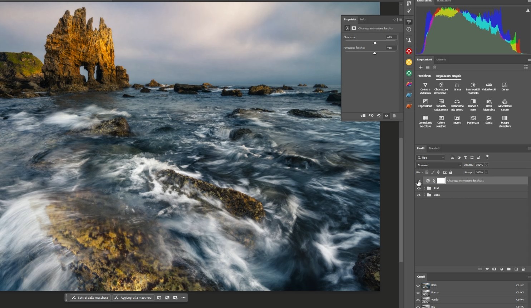Reset adjustment with the Proprietà reset arrow
The height and width of the screenshot is (308, 531).
[x=379, y=116]
